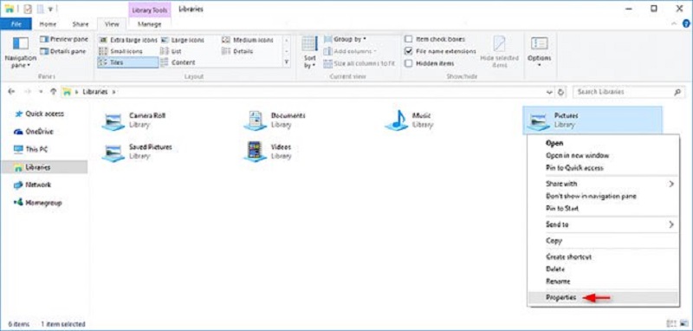Uncheck File name extensions
Image resolution: width=693 pixels, height=331 pixels.
click(441, 51)
